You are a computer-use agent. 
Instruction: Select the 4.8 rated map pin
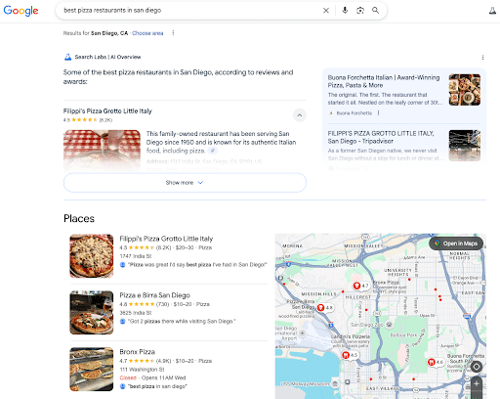[x=325, y=307]
